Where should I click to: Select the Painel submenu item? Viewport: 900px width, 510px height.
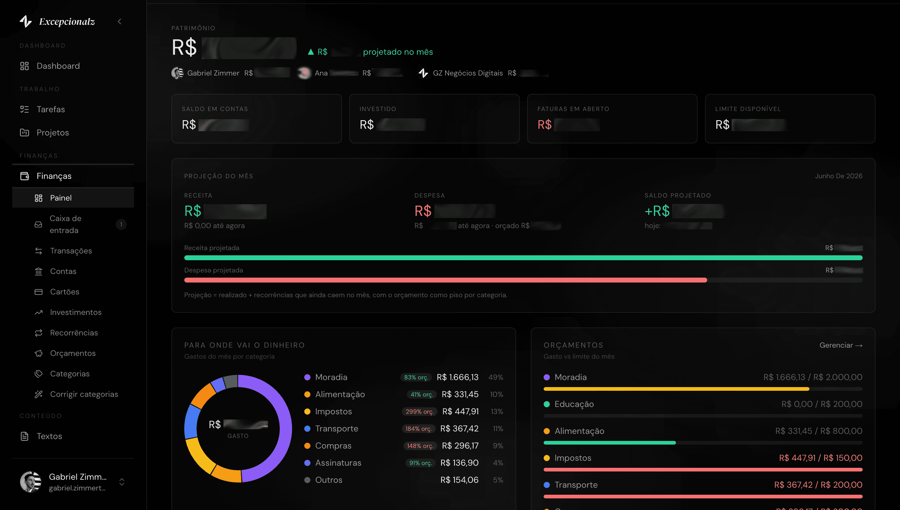[x=73, y=198]
